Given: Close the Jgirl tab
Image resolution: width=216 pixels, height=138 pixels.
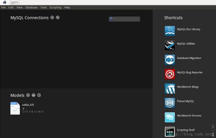Looking at the screenshot, I should pyautogui.click(x=18, y=2).
